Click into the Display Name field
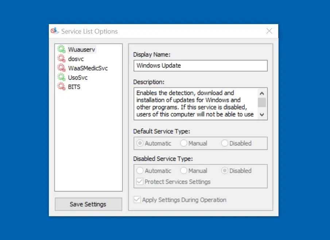 coord(201,66)
